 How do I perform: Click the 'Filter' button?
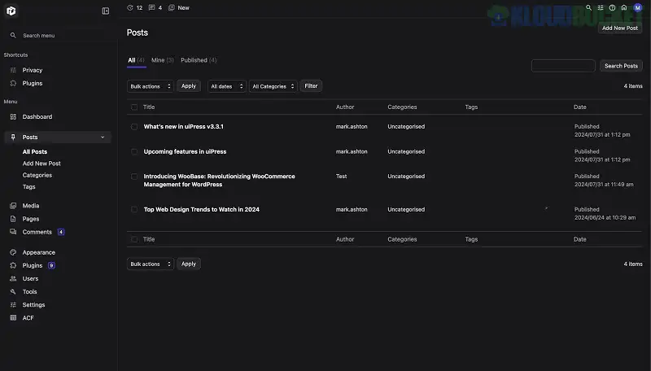[x=311, y=85]
